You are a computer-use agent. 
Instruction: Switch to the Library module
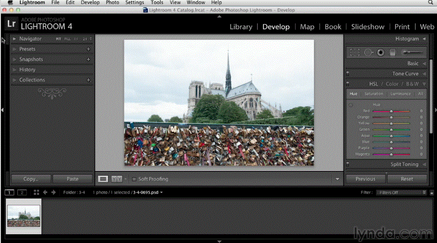pyautogui.click(x=241, y=27)
